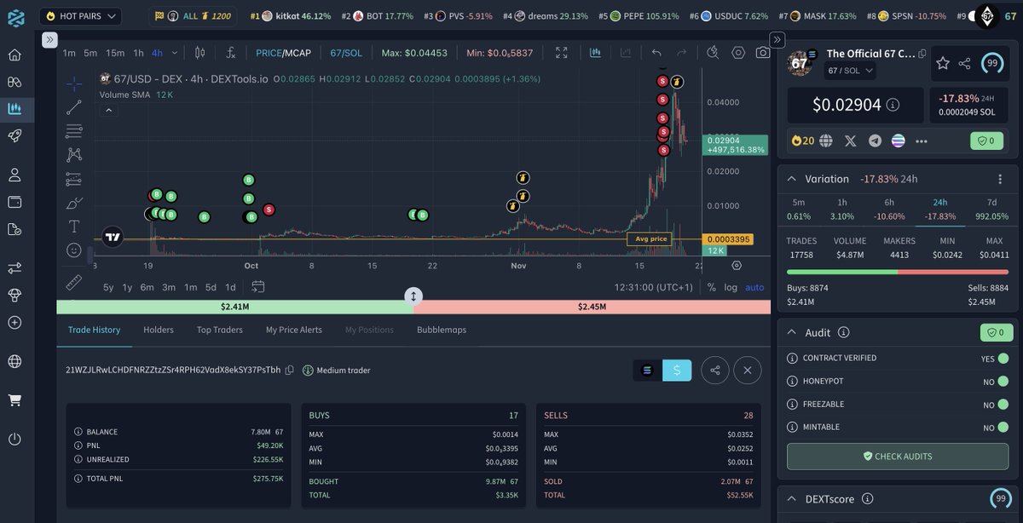This screenshot has width=1023, height=523.
Task: Select the 7d variation tab
Action: tap(991, 210)
